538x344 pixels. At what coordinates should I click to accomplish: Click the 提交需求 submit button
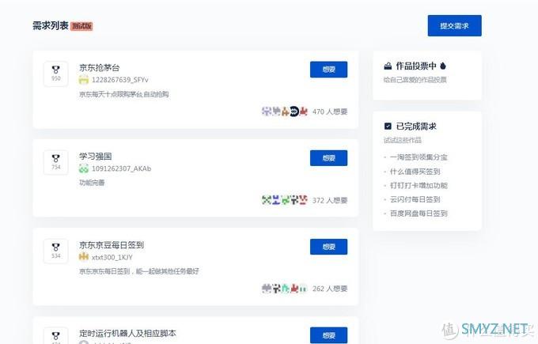454,26
